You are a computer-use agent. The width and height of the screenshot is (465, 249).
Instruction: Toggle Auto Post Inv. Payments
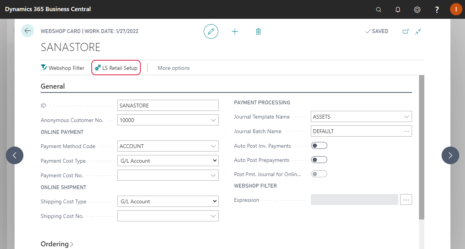(319, 145)
